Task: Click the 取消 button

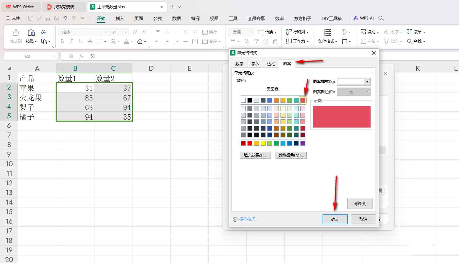Action: pyautogui.click(x=363, y=219)
